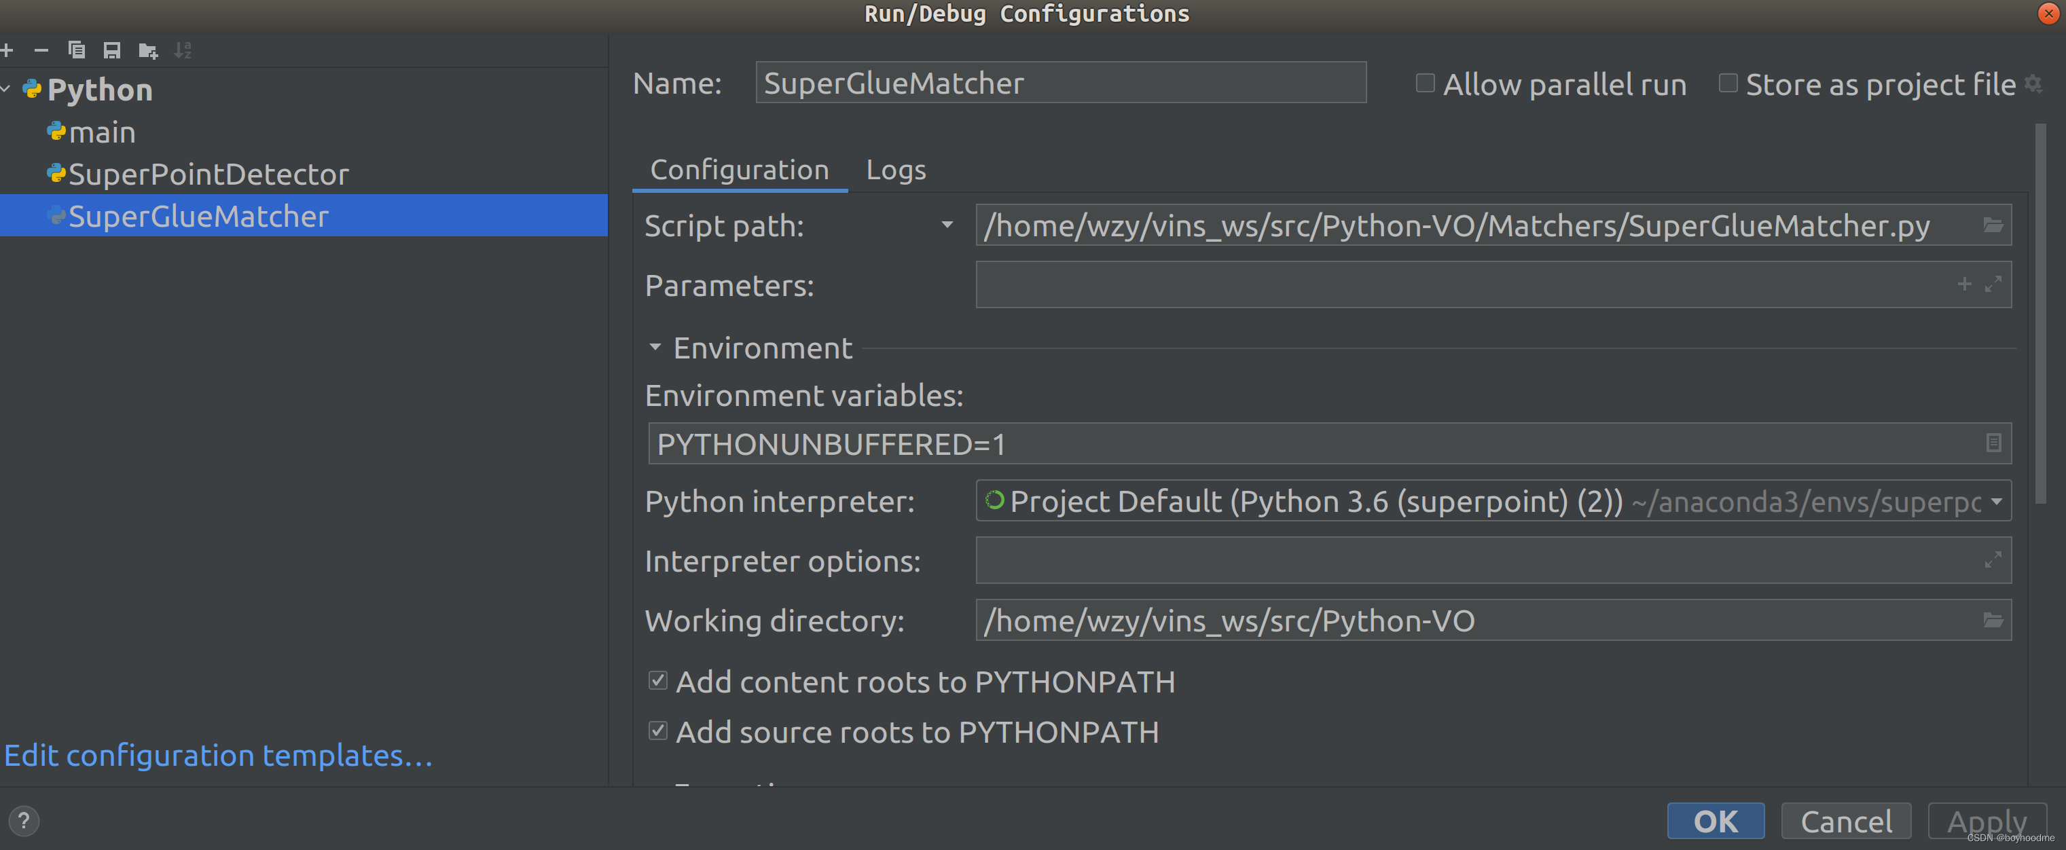Switch to the Logs tab
The height and width of the screenshot is (850, 2066).
[895, 170]
